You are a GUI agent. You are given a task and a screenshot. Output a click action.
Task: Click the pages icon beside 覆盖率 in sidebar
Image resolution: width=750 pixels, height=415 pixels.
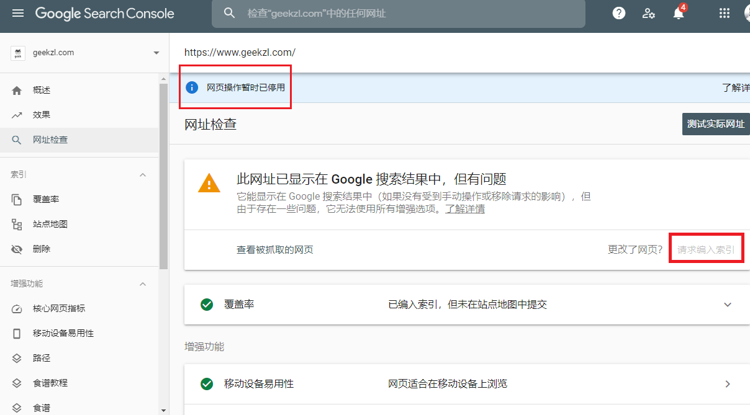pyautogui.click(x=17, y=200)
